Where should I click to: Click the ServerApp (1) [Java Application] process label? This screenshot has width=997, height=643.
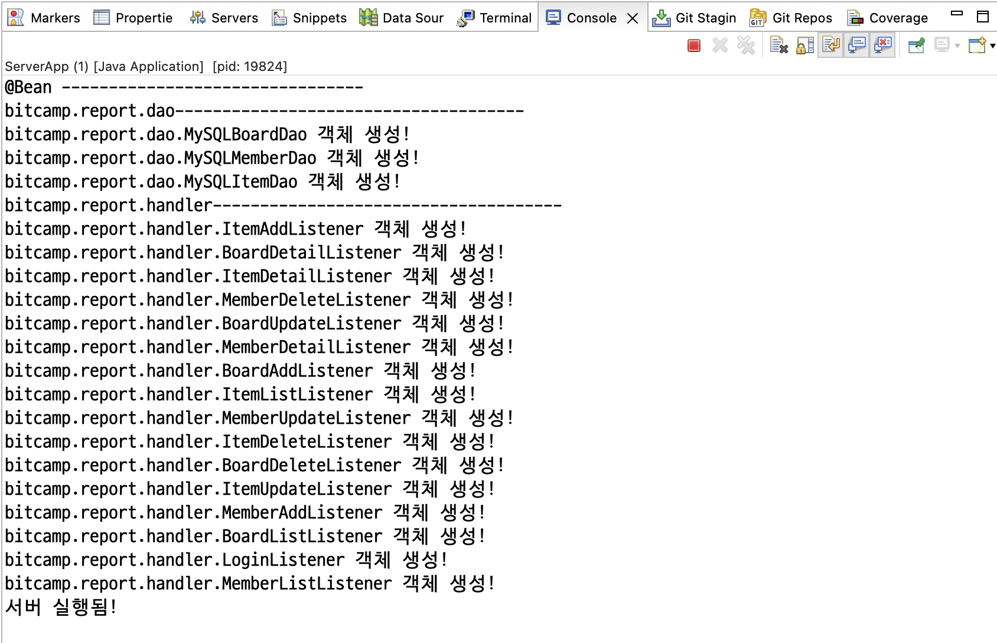[146, 66]
